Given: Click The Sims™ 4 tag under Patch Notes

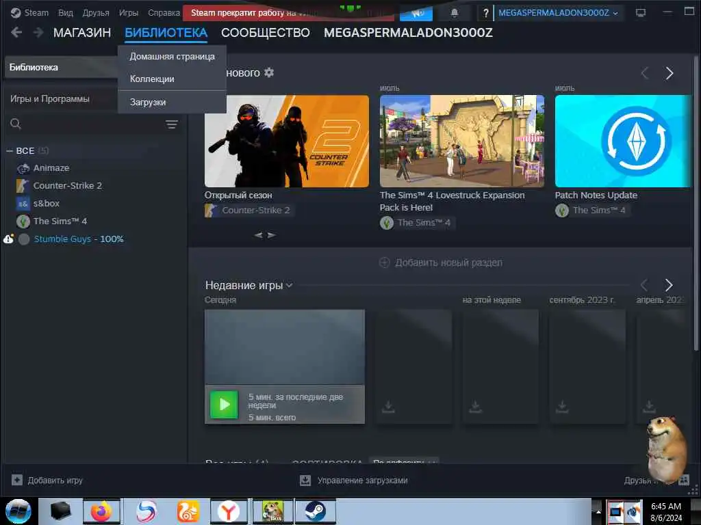Looking at the screenshot, I should (x=592, y=211).
